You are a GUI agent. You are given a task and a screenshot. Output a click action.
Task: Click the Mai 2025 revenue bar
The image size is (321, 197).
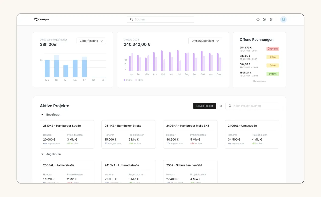pos(162,60)
